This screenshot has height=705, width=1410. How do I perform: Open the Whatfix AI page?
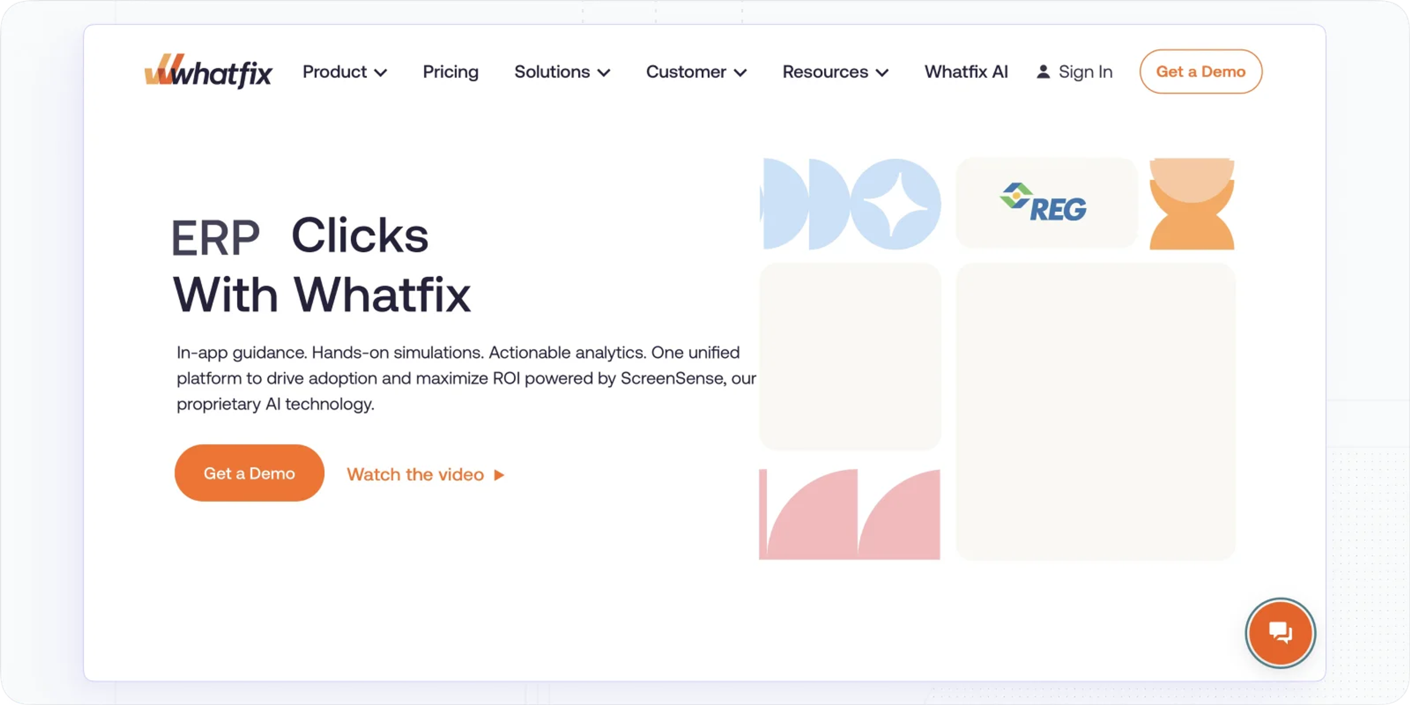[966, 72]
